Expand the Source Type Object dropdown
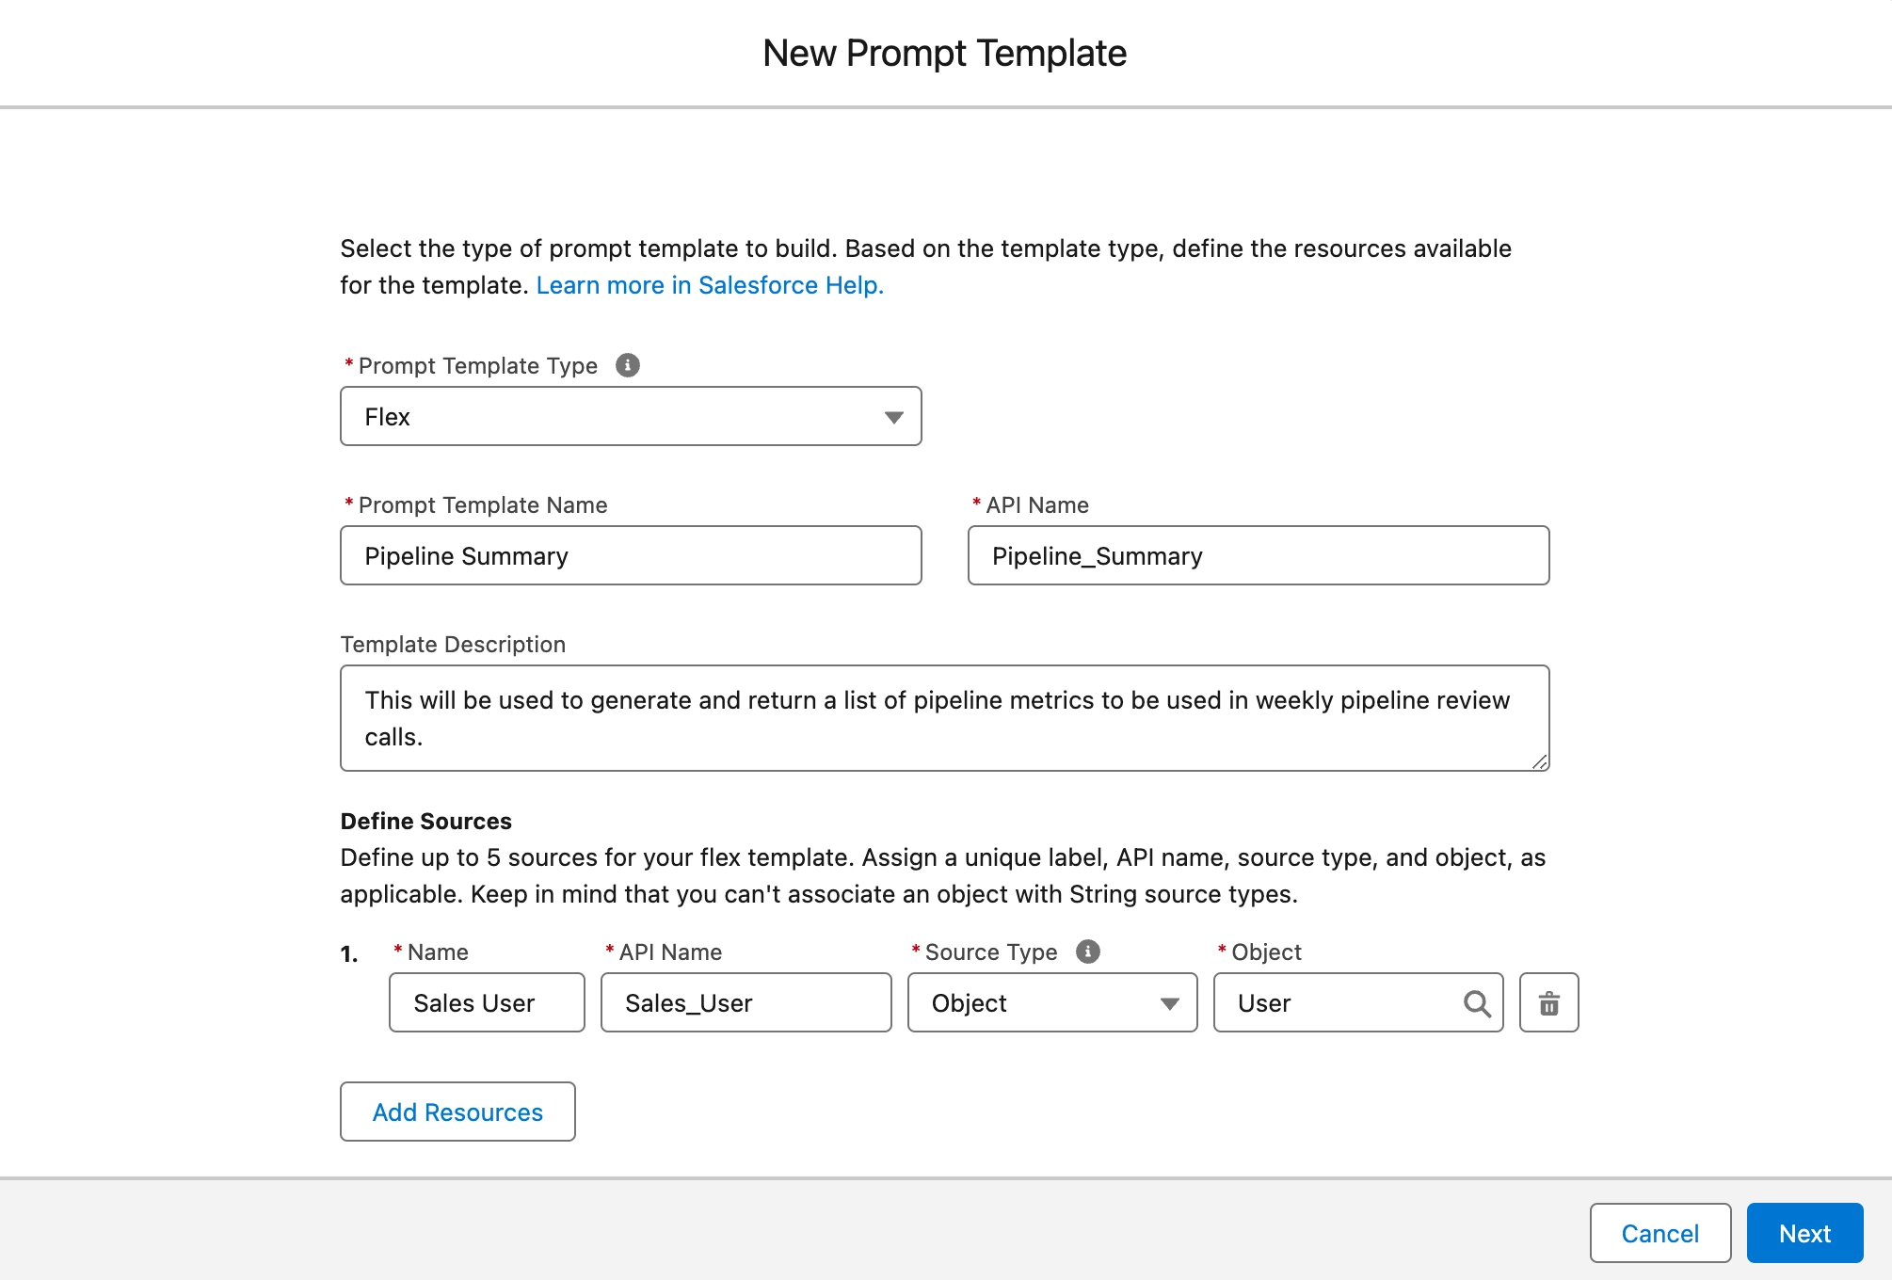1892x1280 pixels. coord(1051,1003)
